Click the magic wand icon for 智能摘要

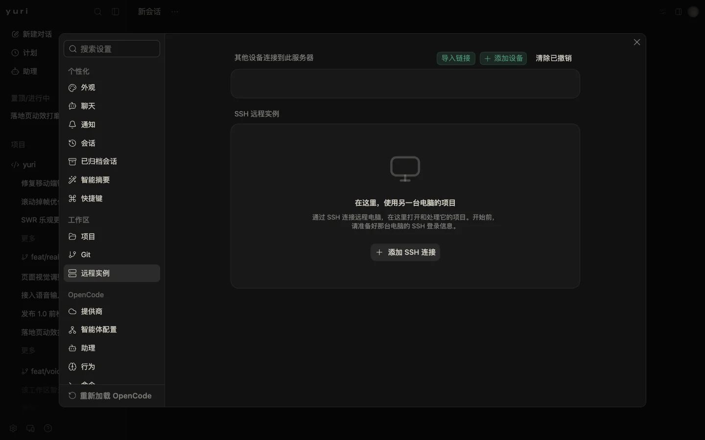72,180
